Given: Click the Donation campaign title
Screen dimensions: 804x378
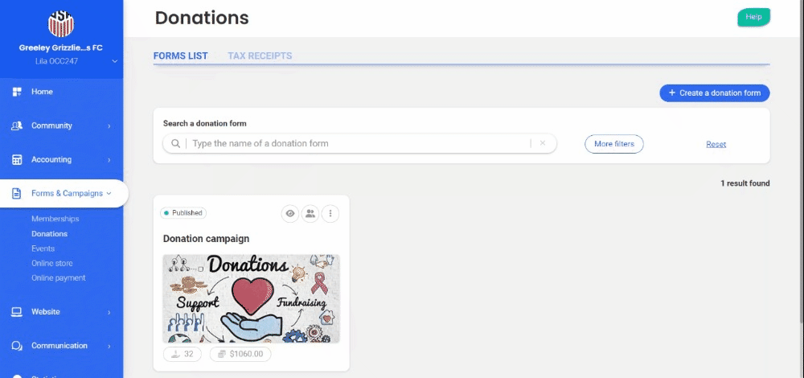Looking at the screenshot, I should (x=206, y=239).
